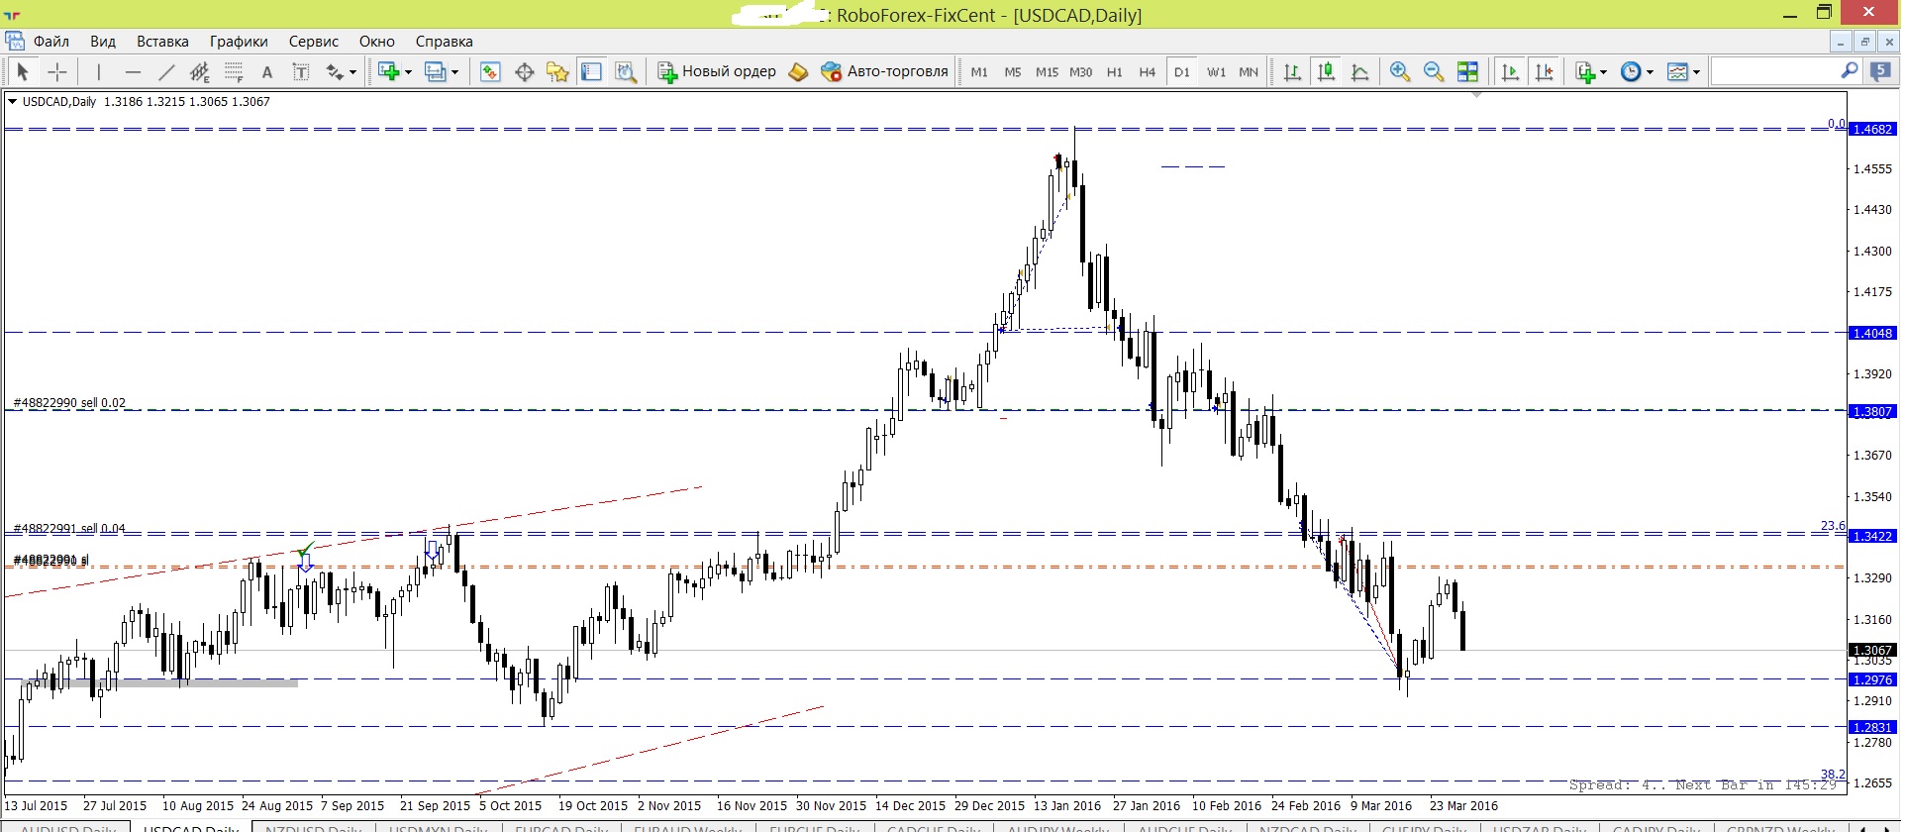Image resolution: width=1905 pixels, height=832 pixels.
Task: Open the Data Window crosshair-target icon
Action: (525, 71)
